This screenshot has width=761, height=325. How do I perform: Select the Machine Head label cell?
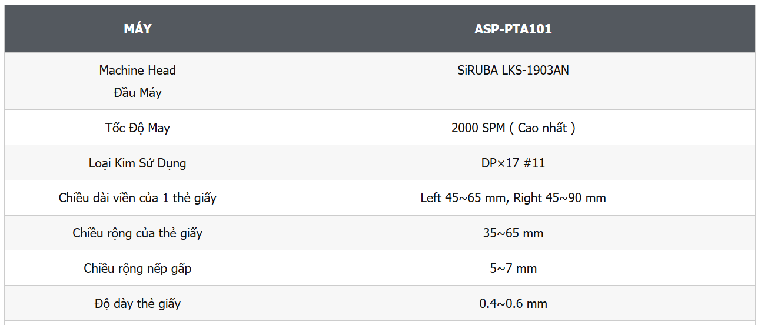pos(138,81)
